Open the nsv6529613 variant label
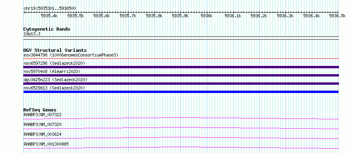The width and height of the screenshot is (350, 153). coord(54,88)
